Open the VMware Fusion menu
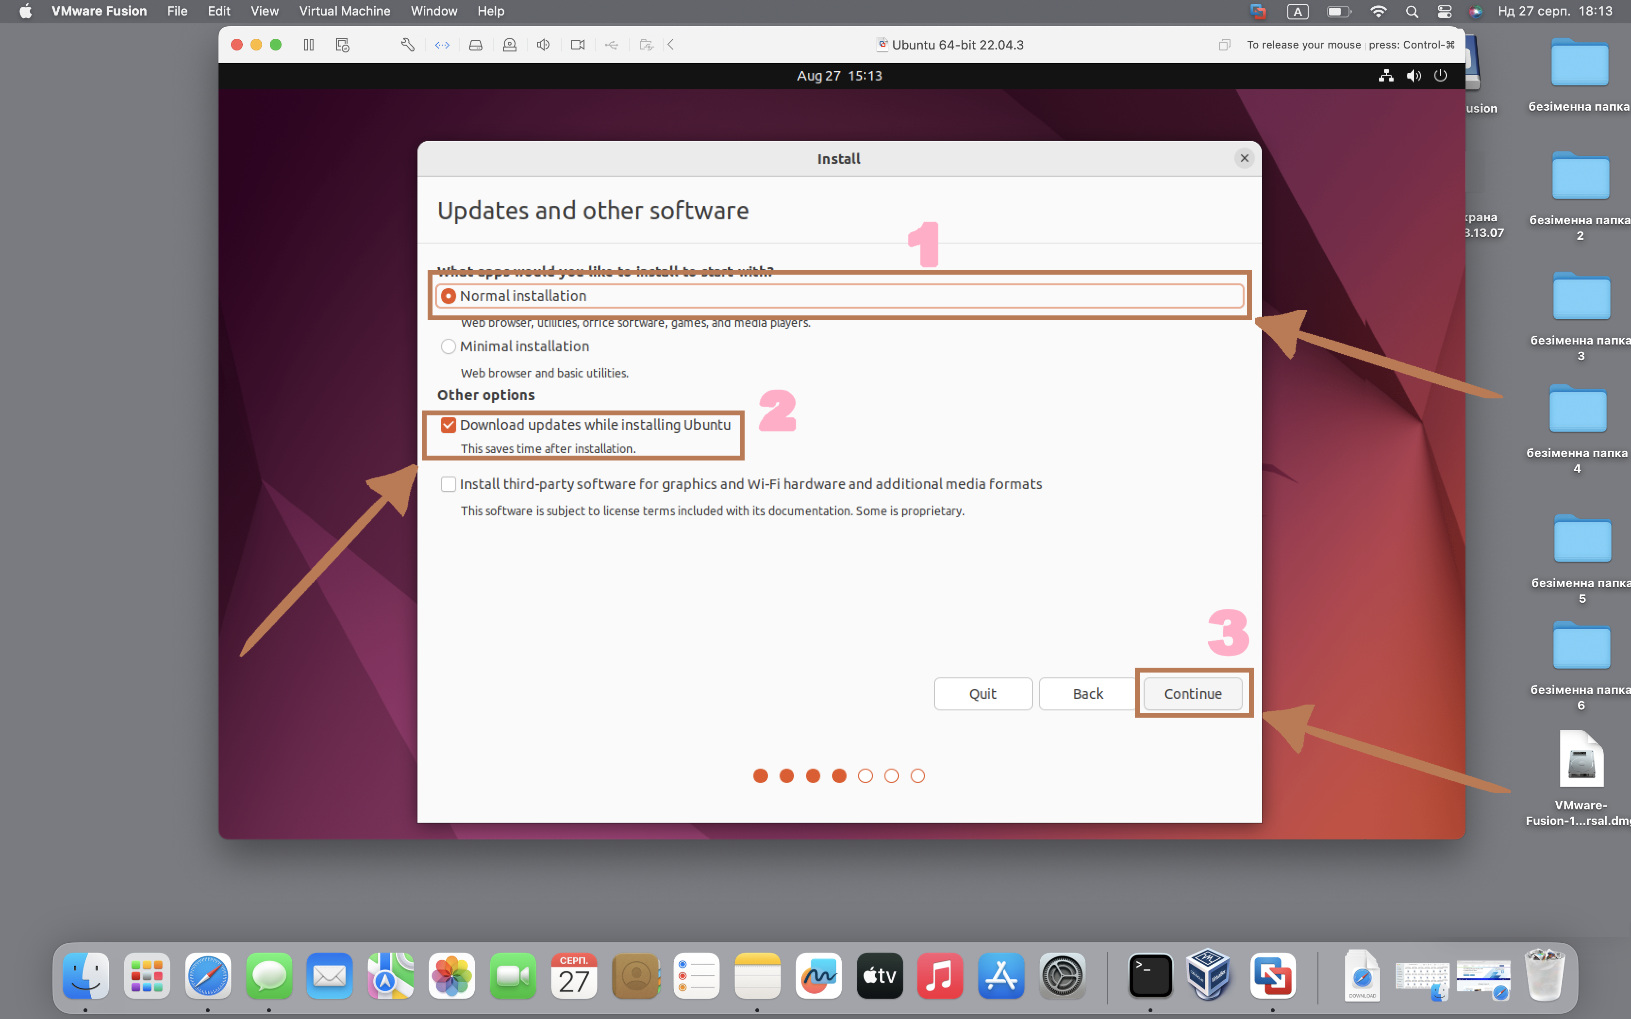The image size is (1631, 1019). pos(99,12)
